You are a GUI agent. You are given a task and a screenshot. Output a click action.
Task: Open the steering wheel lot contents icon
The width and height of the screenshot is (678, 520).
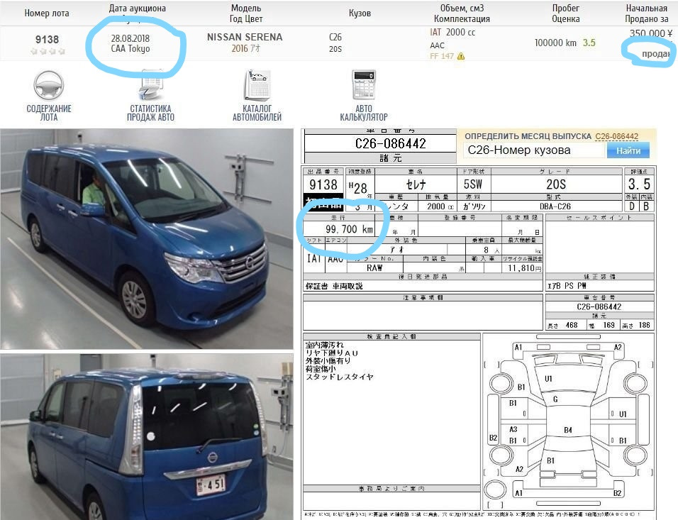click(x=49, y=85)
